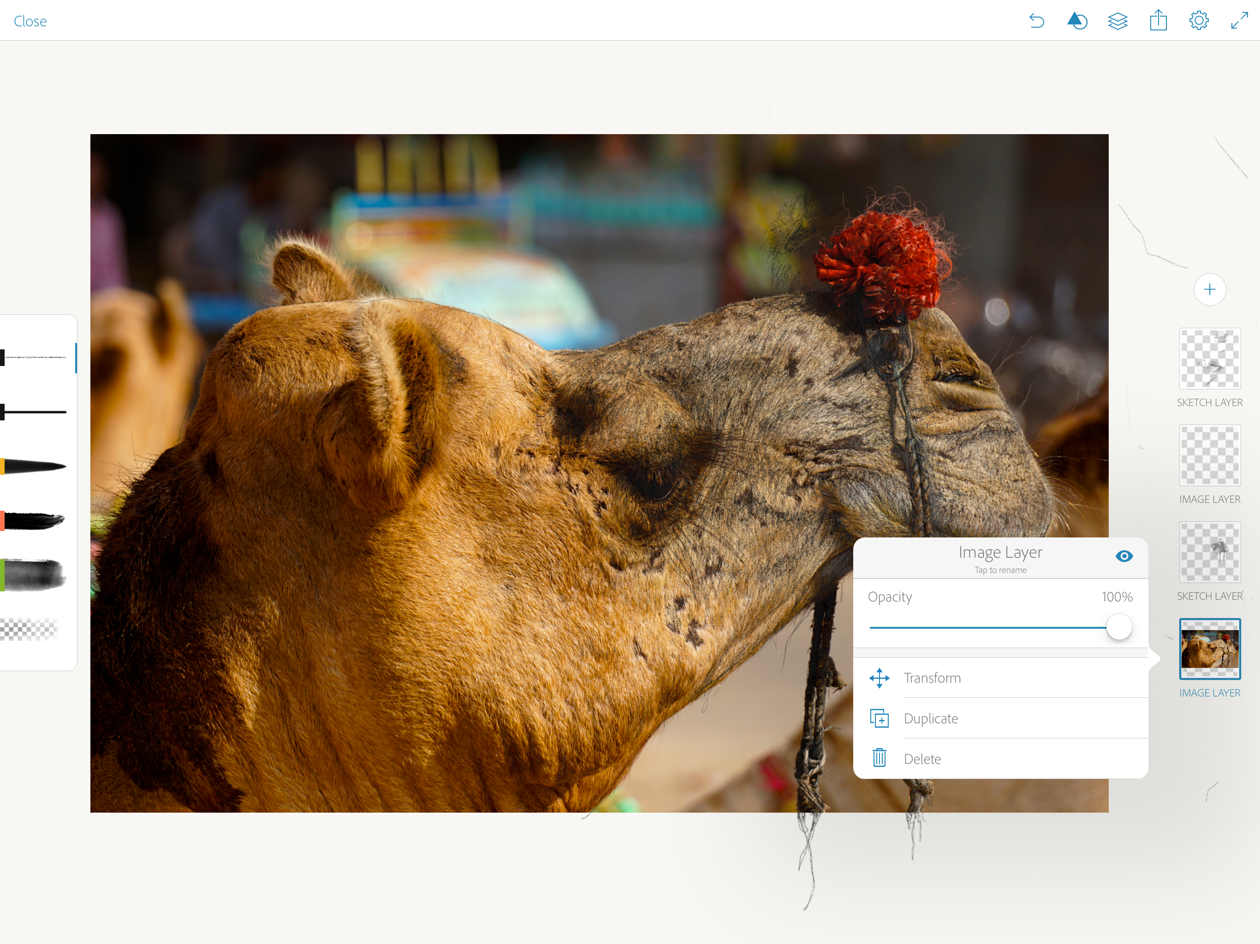The image size is (1260, 944).
Task: Click the undo arrow icon
Action: click(x=1036, y=21)
